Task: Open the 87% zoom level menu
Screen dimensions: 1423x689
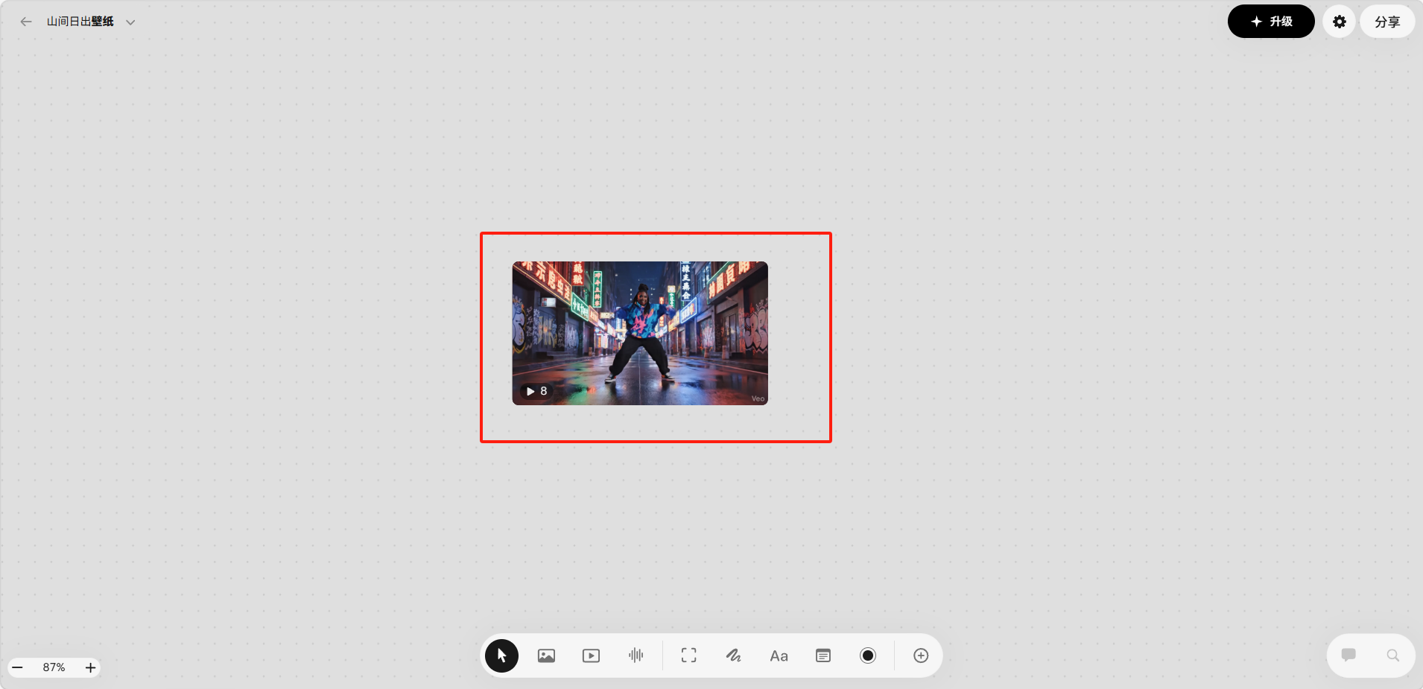Action: 54,667
